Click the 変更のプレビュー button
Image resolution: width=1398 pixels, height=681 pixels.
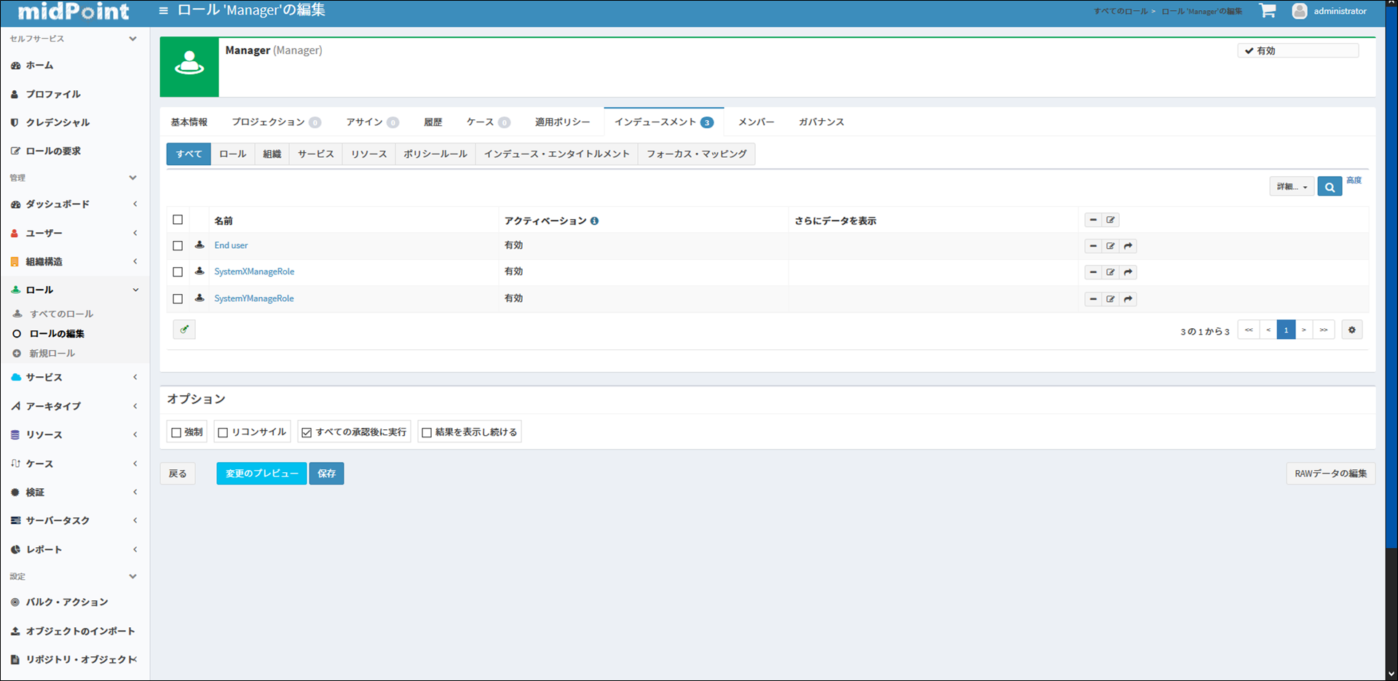pos(261,474)
